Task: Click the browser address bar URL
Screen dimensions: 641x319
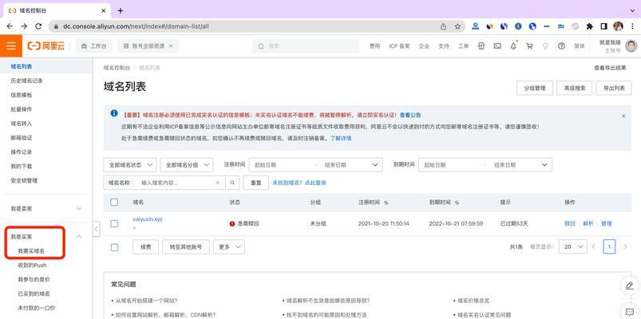Action: [137, 26]
